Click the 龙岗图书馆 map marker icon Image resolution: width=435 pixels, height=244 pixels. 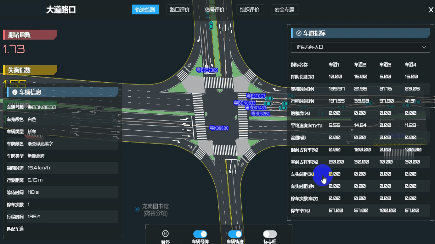137,209
